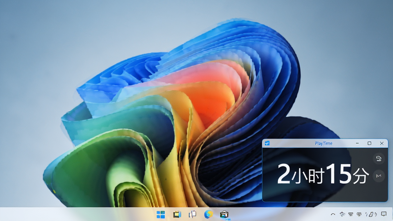Click the upper round button in PlayTime
The height and width of the screenshot is (221, 393).
pos(378,158)
